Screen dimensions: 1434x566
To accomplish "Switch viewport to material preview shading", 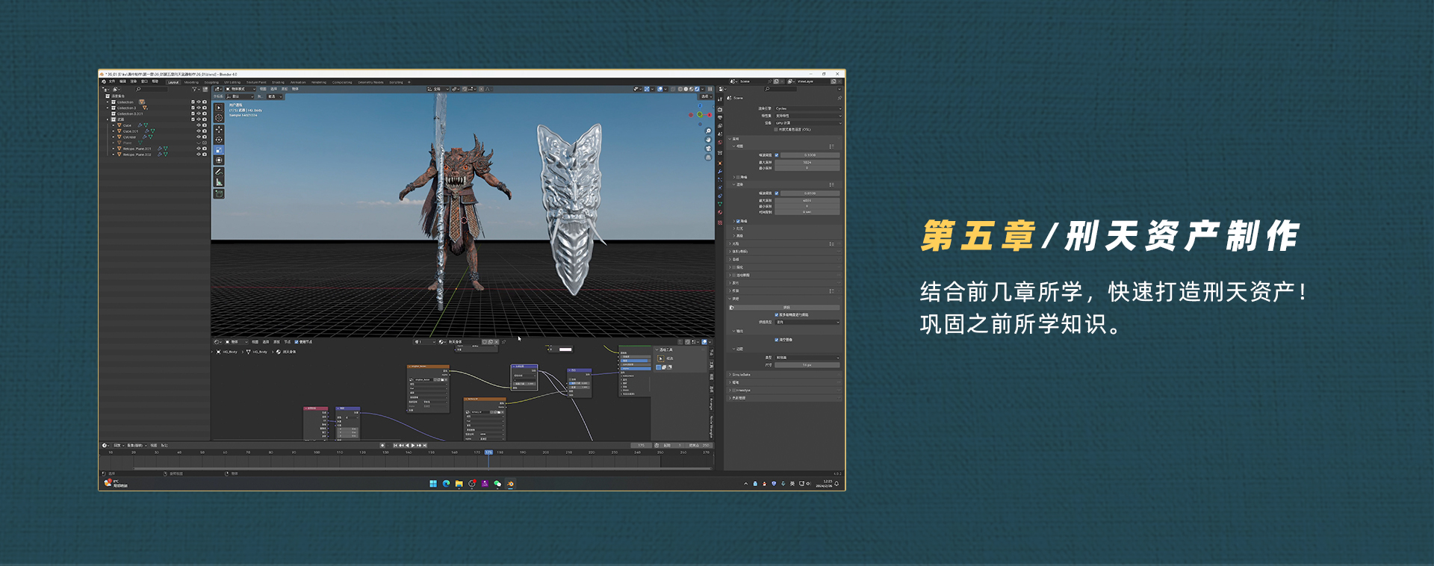I will (692, 89).
